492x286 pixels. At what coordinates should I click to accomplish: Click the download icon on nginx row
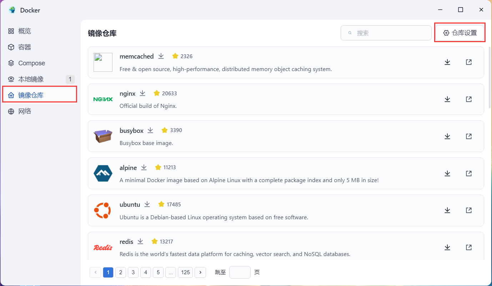pyautogui.click(x=447, y=99)
